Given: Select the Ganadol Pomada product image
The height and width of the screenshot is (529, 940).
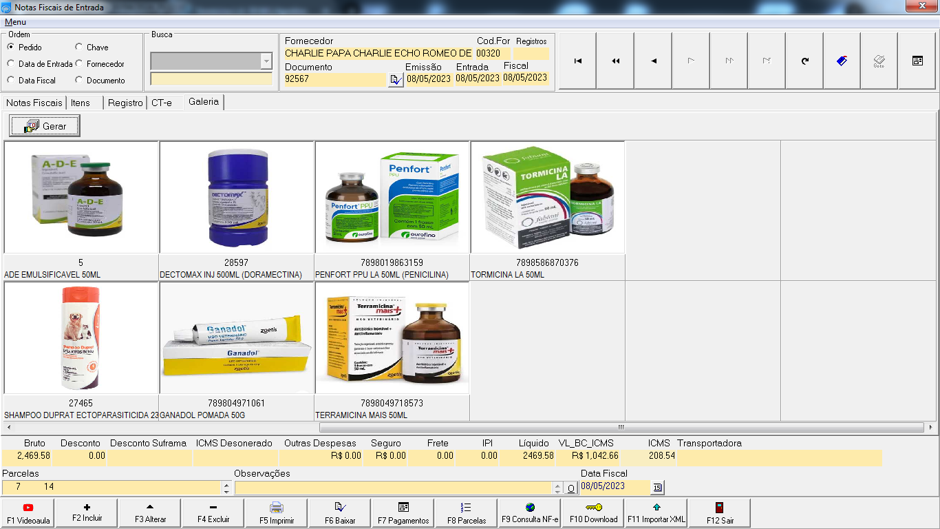Looking at the screenshot, I should point(237,338).
